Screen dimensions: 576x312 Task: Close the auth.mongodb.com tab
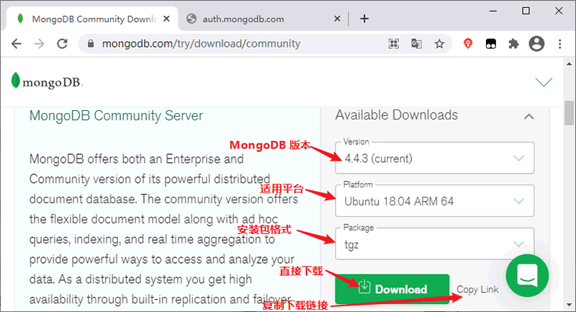pos(337,19)
